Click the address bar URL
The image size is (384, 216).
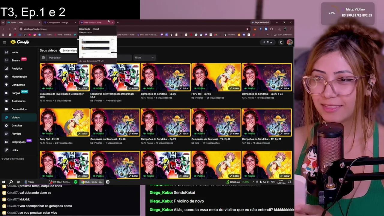[x=35, y=29]
